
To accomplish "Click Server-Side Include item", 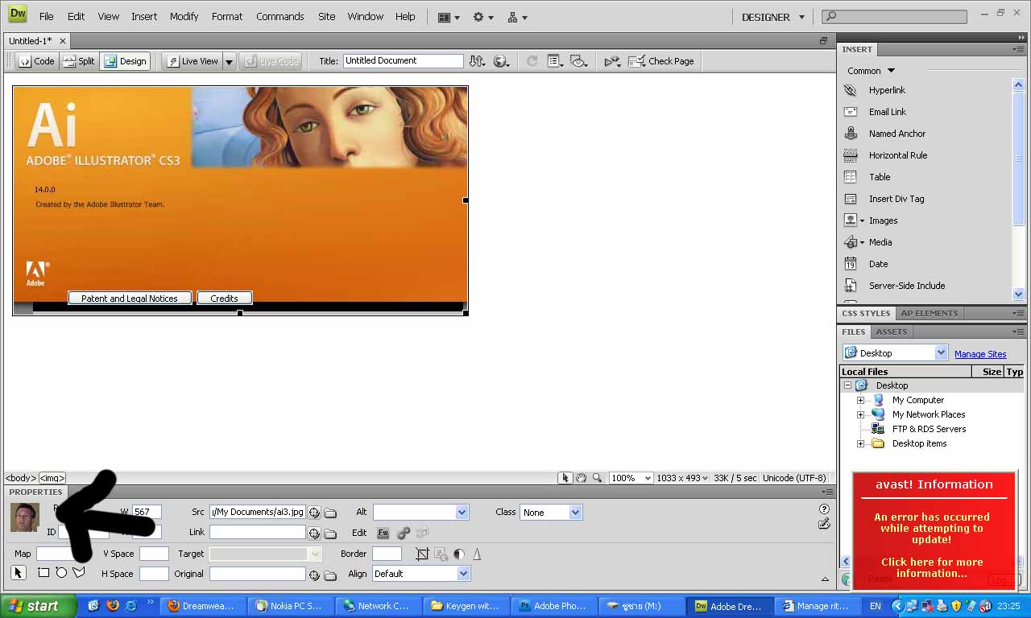I will tap(906, 286).
